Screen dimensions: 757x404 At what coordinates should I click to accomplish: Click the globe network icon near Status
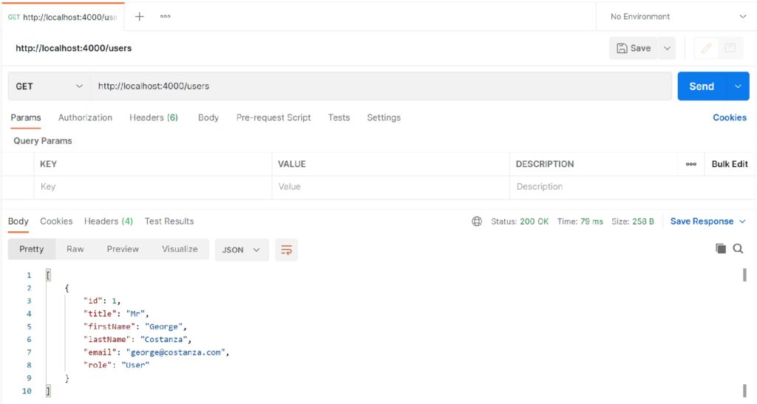pos(477,222)
